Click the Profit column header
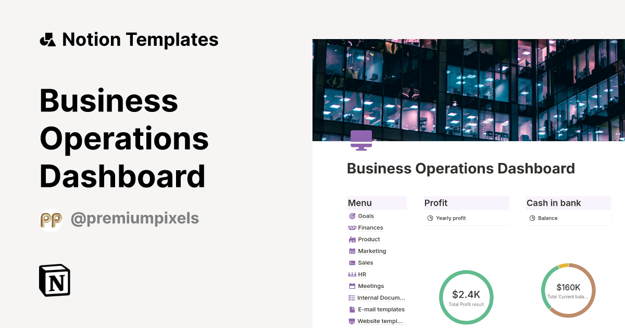Viewport: 625px width, 328px height. tap(435, 203)
